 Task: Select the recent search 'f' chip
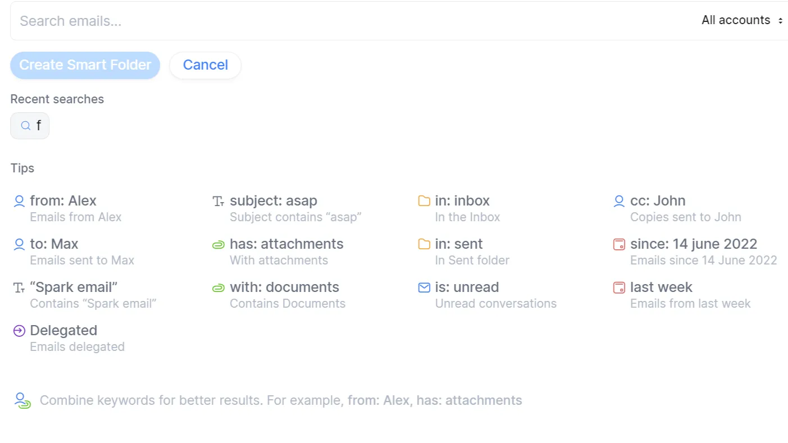(x=30, y=125)
